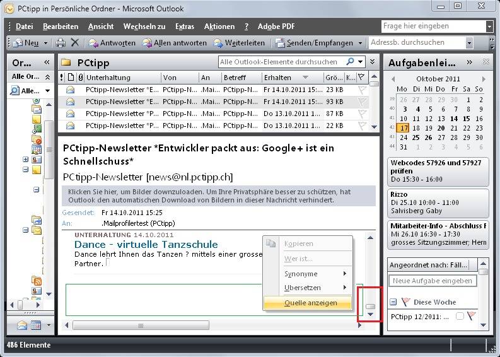Open the search options dropdown beside the magnifier
This screenshot has height=357, width=500.
pos(360,62)
